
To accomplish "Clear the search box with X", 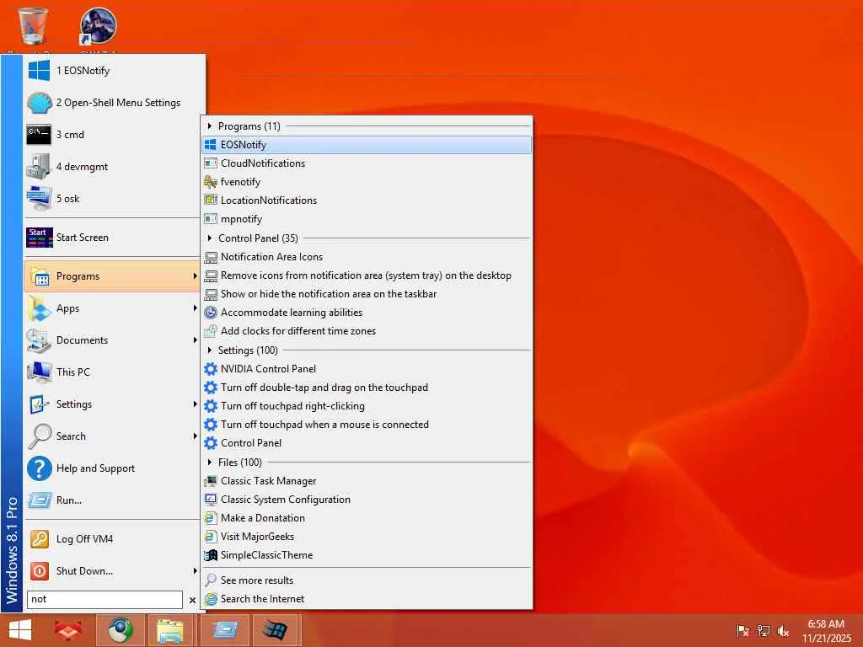I will coord(193,600).
